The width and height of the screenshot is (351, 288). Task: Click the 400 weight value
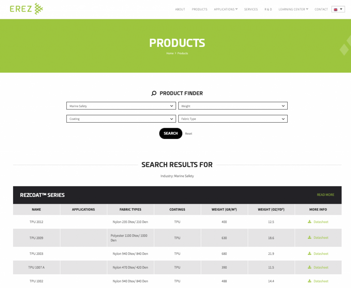click(224, 222)
